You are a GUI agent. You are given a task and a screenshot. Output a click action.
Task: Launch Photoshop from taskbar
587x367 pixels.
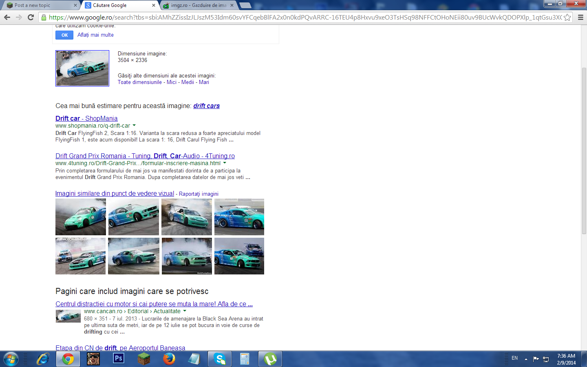[119, 358]
